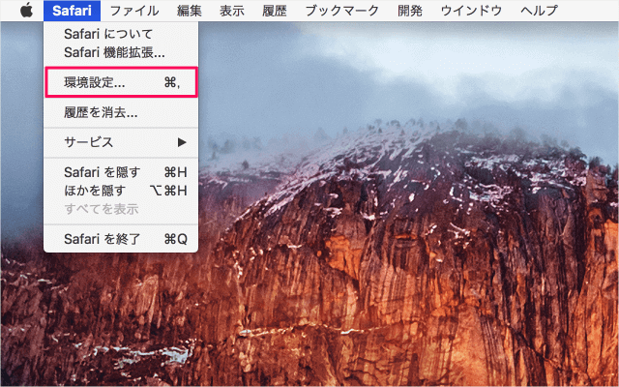Open the 編集 menu
This screenshot has height=387, width=619.
(x=190, y=11)
